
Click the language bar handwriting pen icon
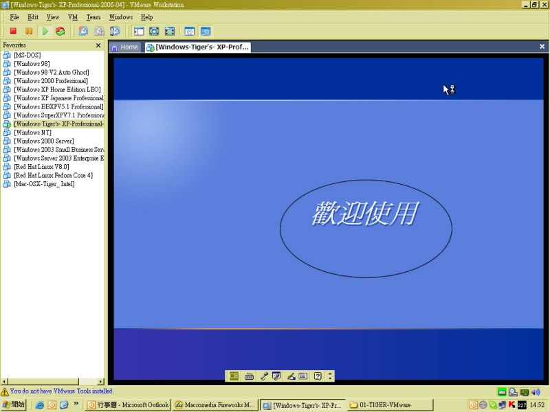(x=291, y=376)
